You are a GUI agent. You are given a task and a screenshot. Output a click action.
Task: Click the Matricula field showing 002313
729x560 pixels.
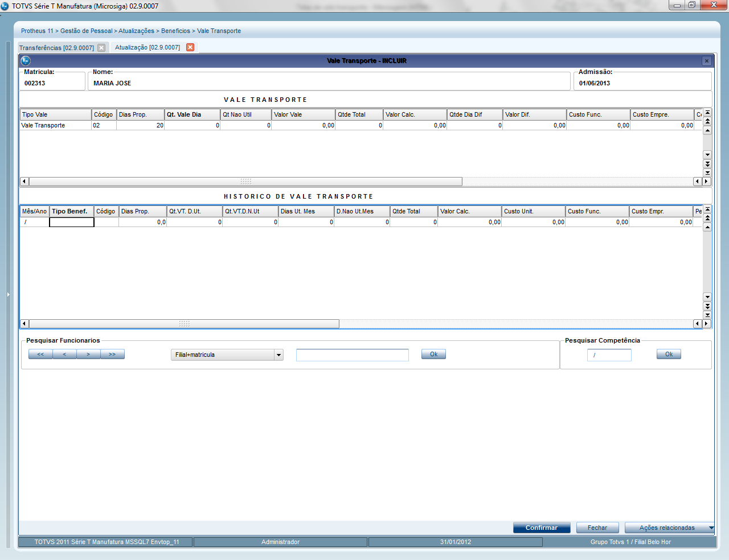(52, 83)
